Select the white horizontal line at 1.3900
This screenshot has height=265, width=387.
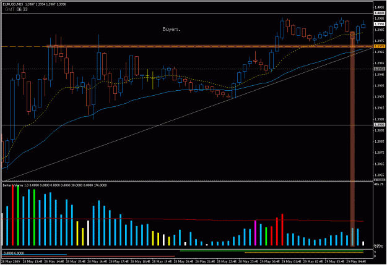188,125
